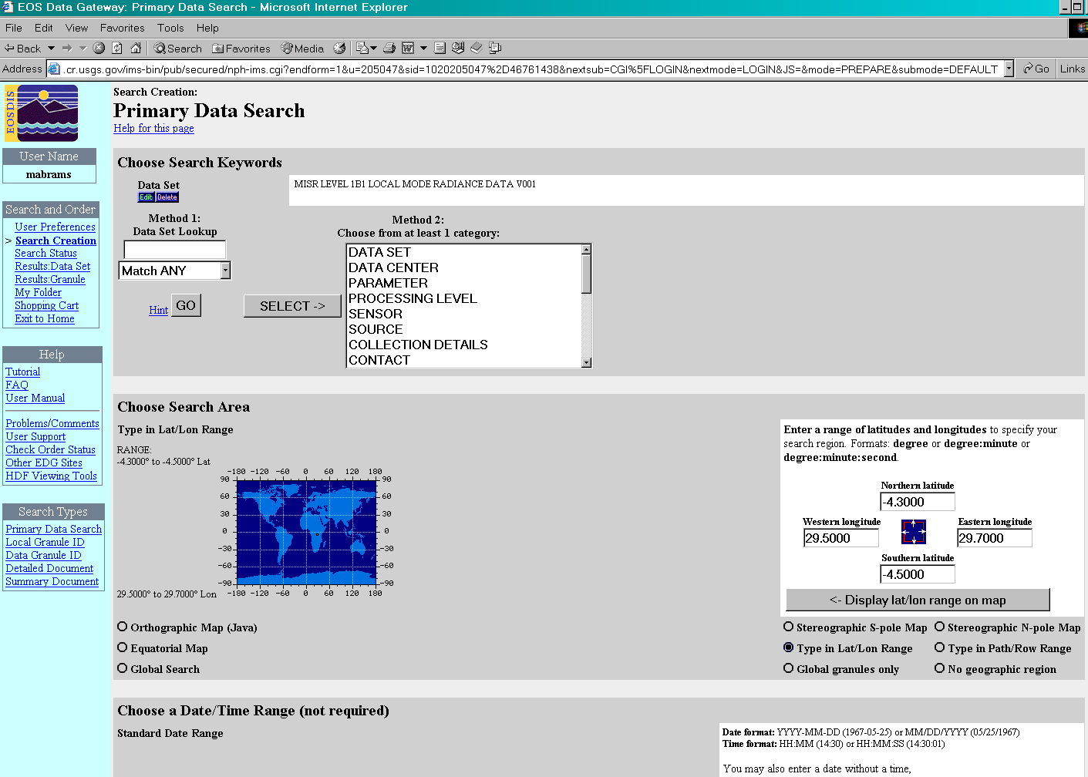
Task: Open the Edit menu
Action: pyautogui.click(x=44, y=28)
